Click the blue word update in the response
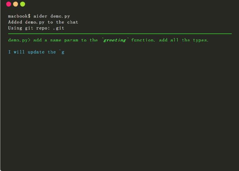239x171 pixels. pyautogui.click(x=36, y=52)
